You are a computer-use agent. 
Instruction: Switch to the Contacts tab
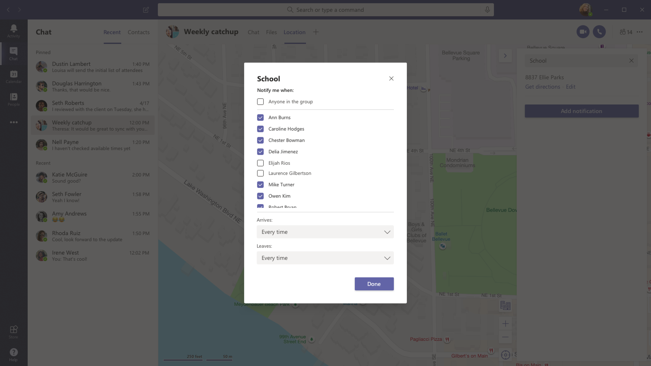[x=139, y=32]
